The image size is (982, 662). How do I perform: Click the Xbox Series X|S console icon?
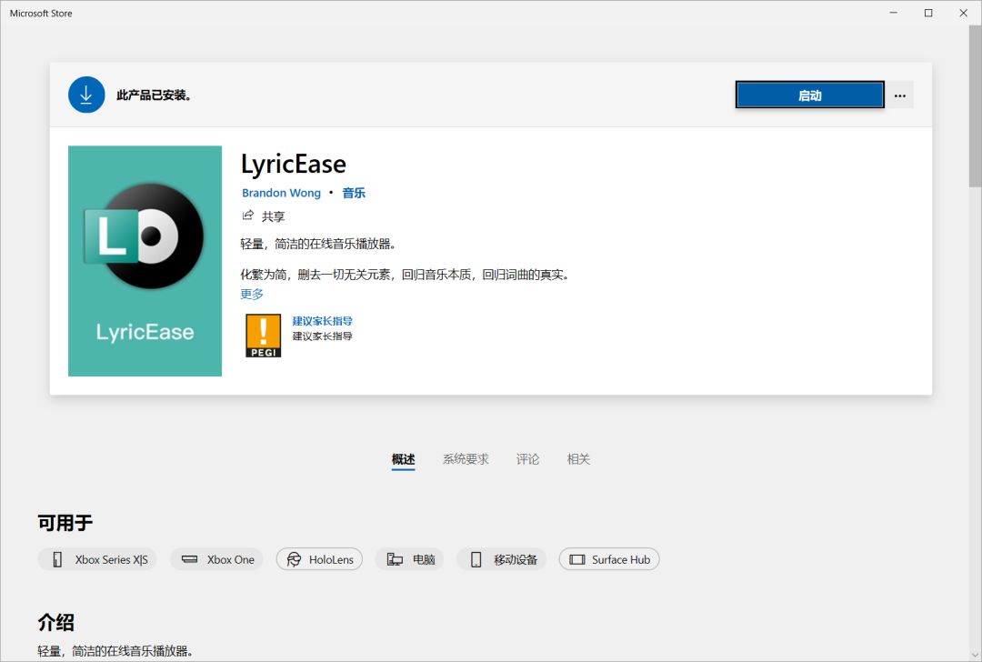click(x=57, y=559)
